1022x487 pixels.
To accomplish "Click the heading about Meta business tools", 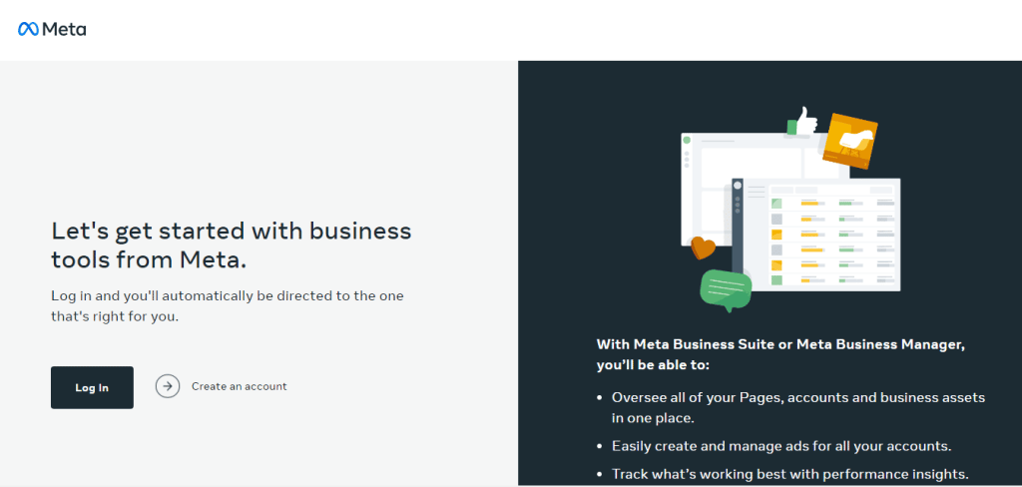I will tap(232, 245).
